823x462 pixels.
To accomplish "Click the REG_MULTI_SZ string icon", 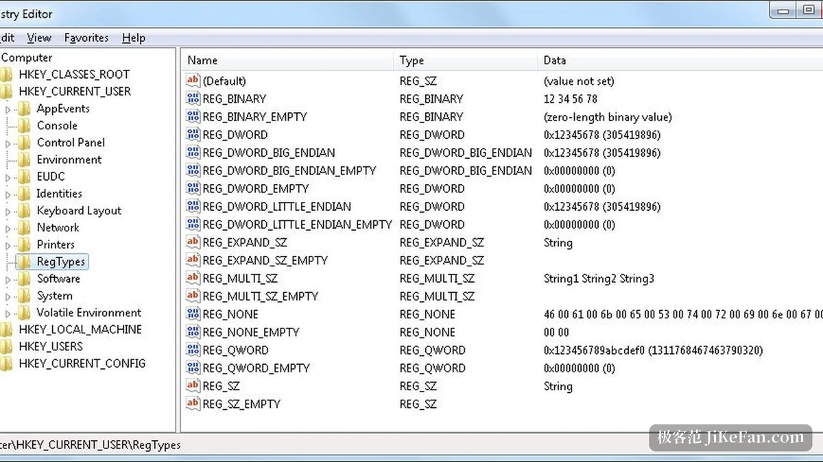I will click(x=193, y=278).
